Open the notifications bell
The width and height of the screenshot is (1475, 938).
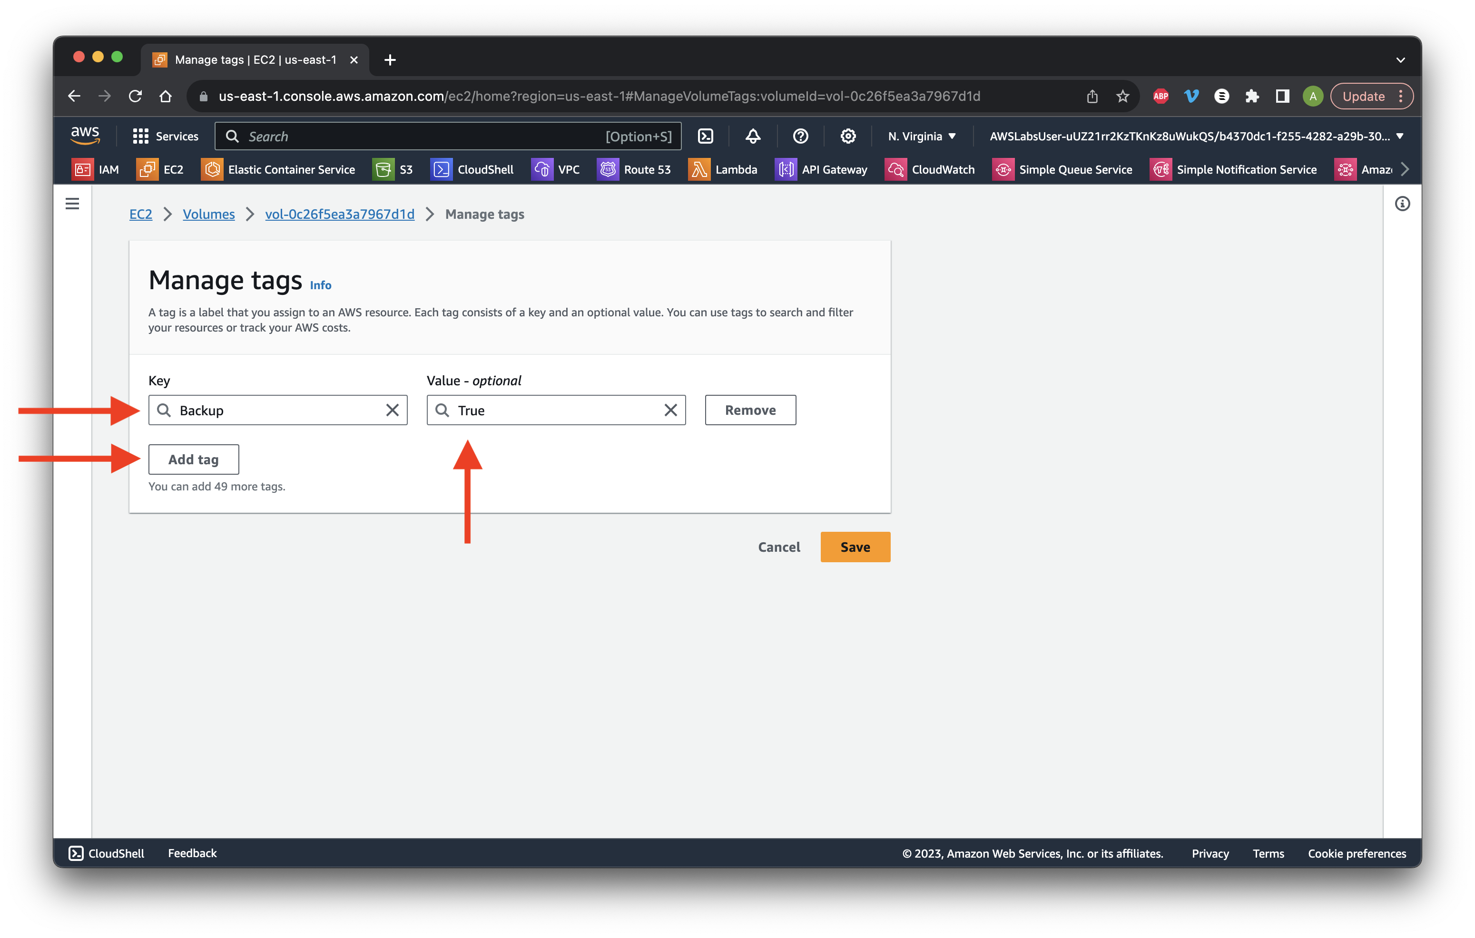(753, 136)
